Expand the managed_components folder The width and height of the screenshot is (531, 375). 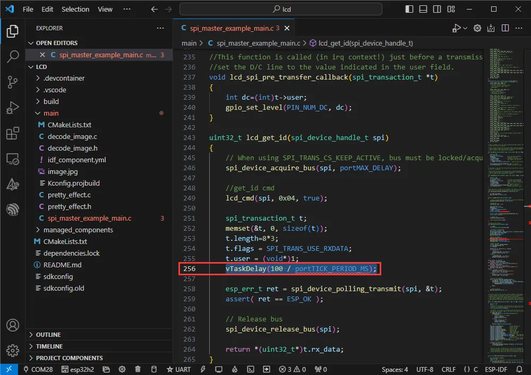click(78, 230)
